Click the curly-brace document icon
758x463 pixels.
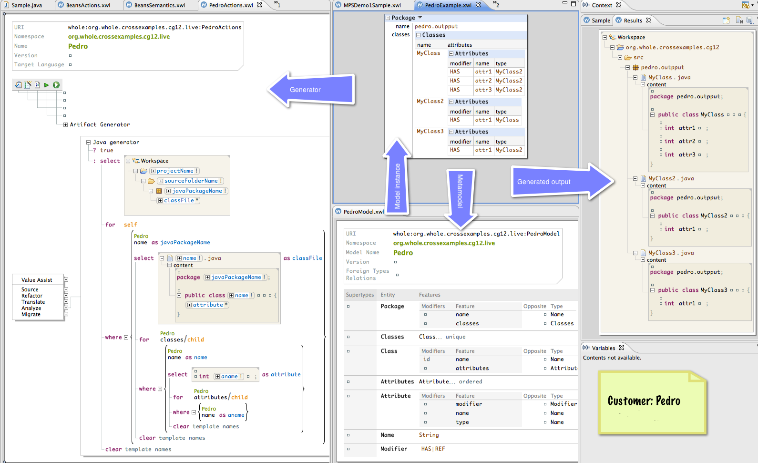(x=37, y=85)
